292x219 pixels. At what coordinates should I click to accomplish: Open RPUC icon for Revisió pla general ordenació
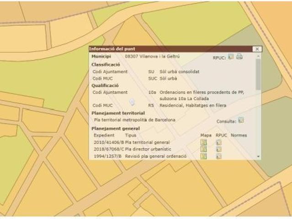click(219, 156)
